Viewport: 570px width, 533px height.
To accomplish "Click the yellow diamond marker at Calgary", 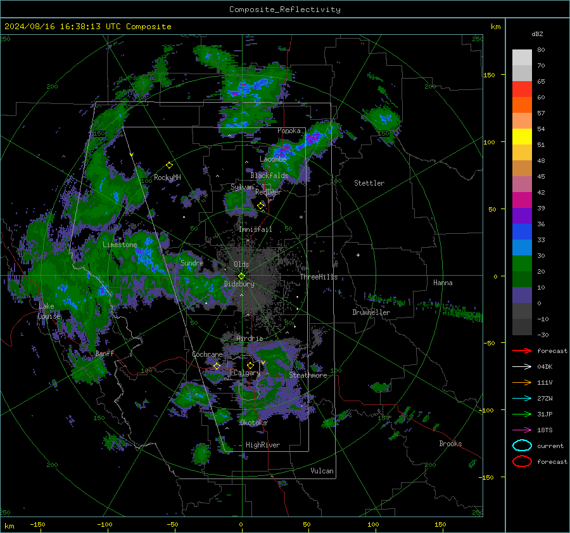I will (250, 365).
